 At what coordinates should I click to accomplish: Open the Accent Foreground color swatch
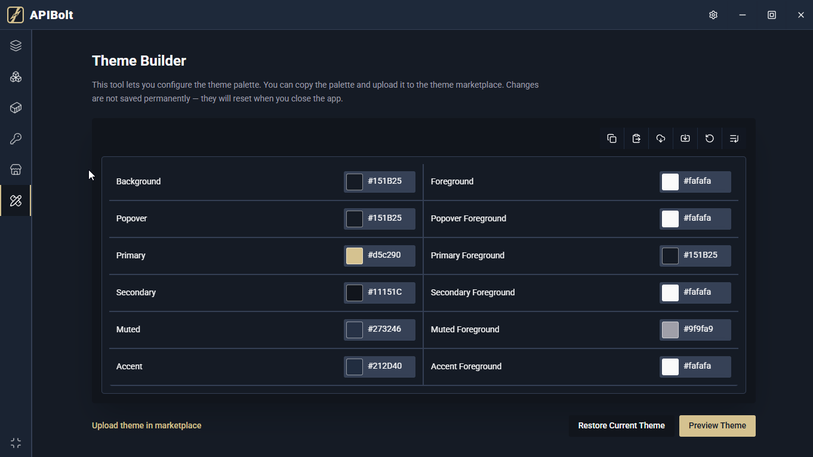[670, 367]
